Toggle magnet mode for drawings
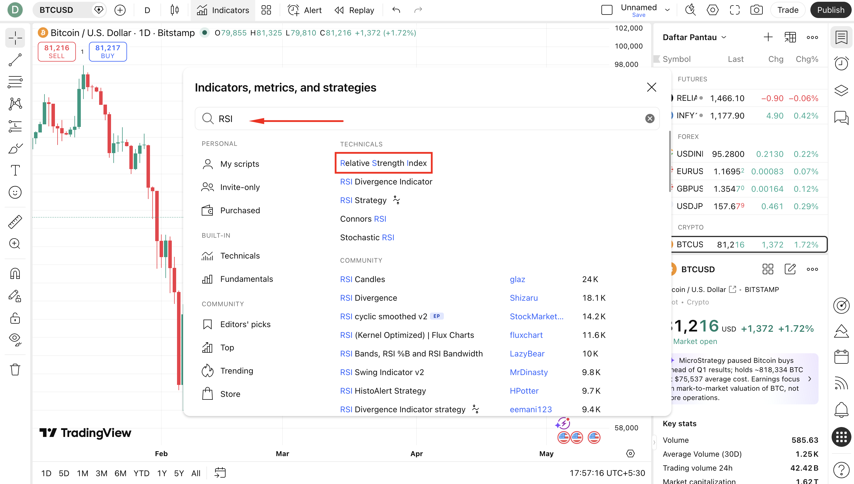 (x=15, y=274)
